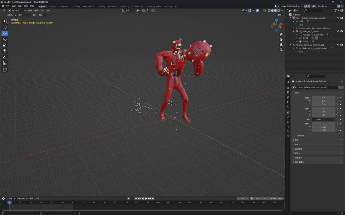Open the Render properties tab
Image resolution: width=345 pixels, height=215 pixels.
pos(288,88)
